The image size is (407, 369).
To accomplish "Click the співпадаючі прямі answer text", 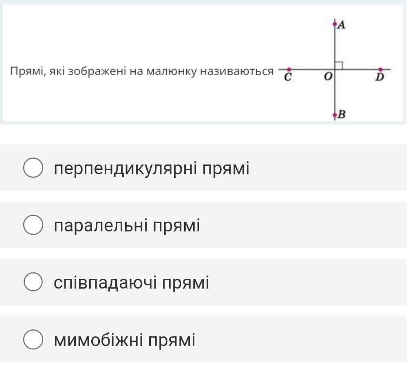I will point(131,282).
